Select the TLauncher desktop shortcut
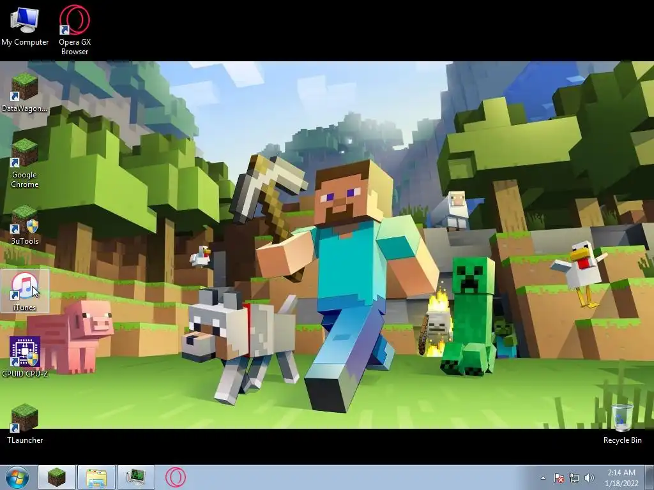Viewport: 654px width, 490px height. (x=25, y=424)
